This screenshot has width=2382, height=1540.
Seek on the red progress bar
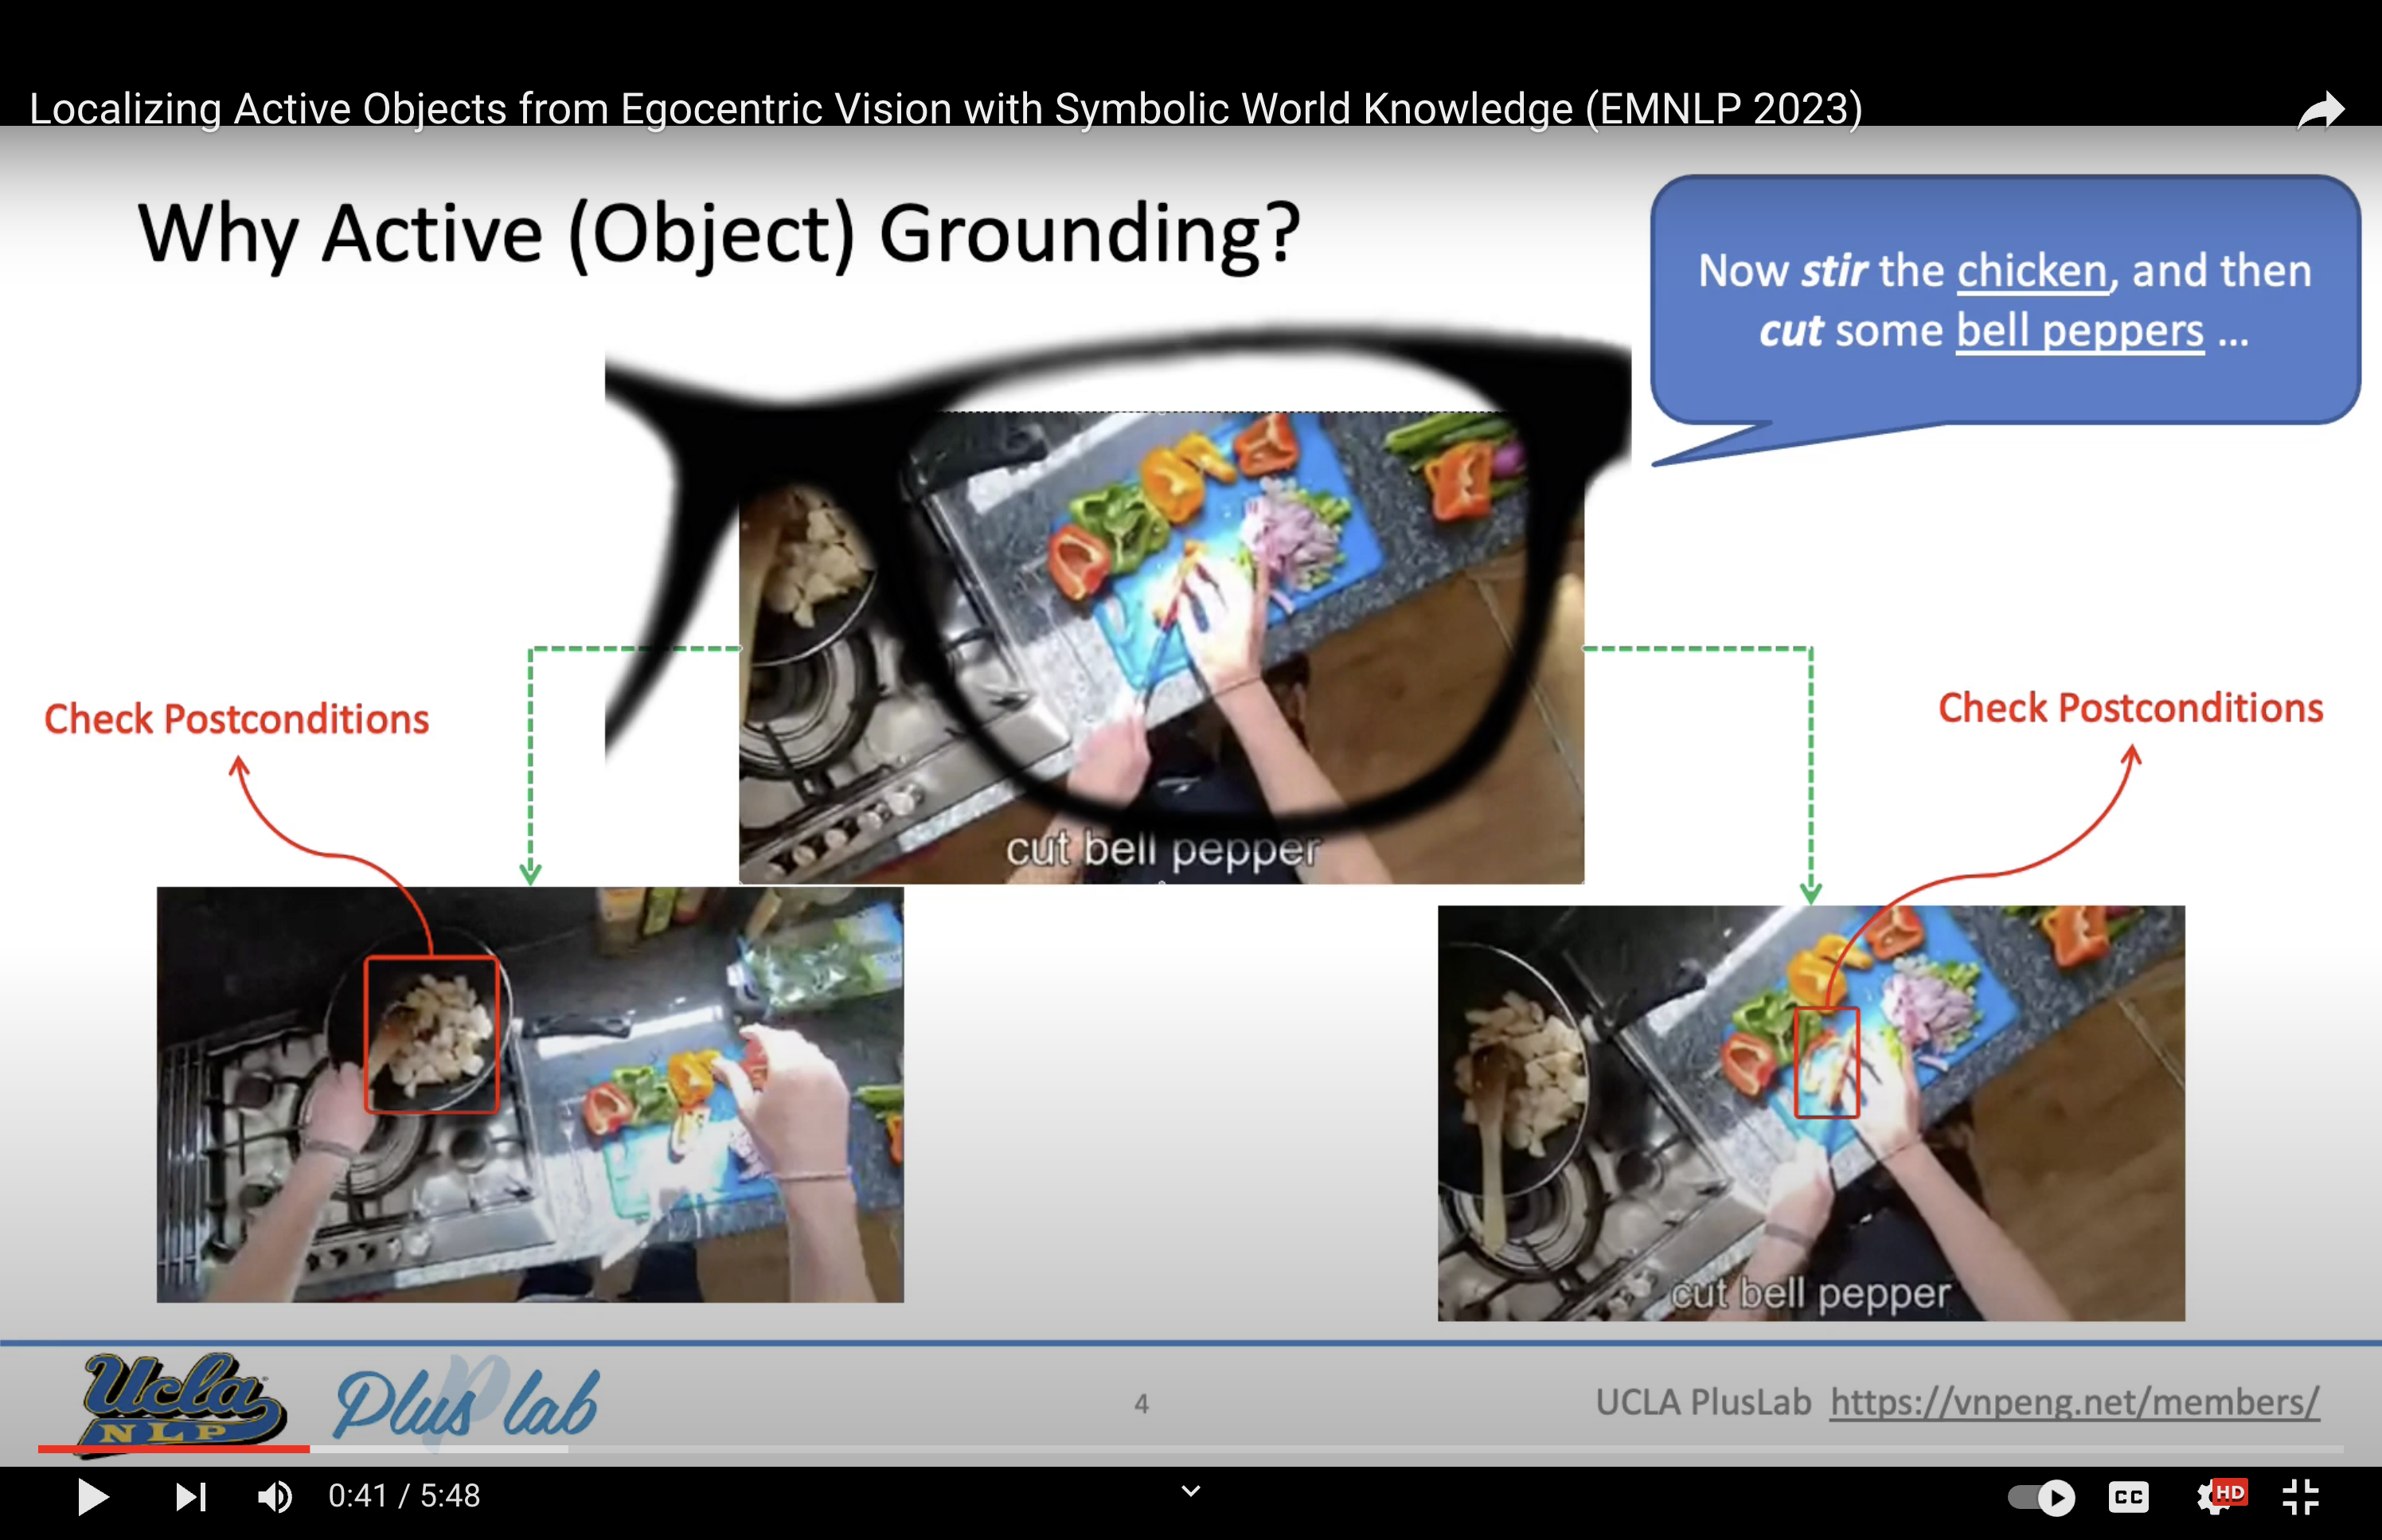click(175, 1448)
